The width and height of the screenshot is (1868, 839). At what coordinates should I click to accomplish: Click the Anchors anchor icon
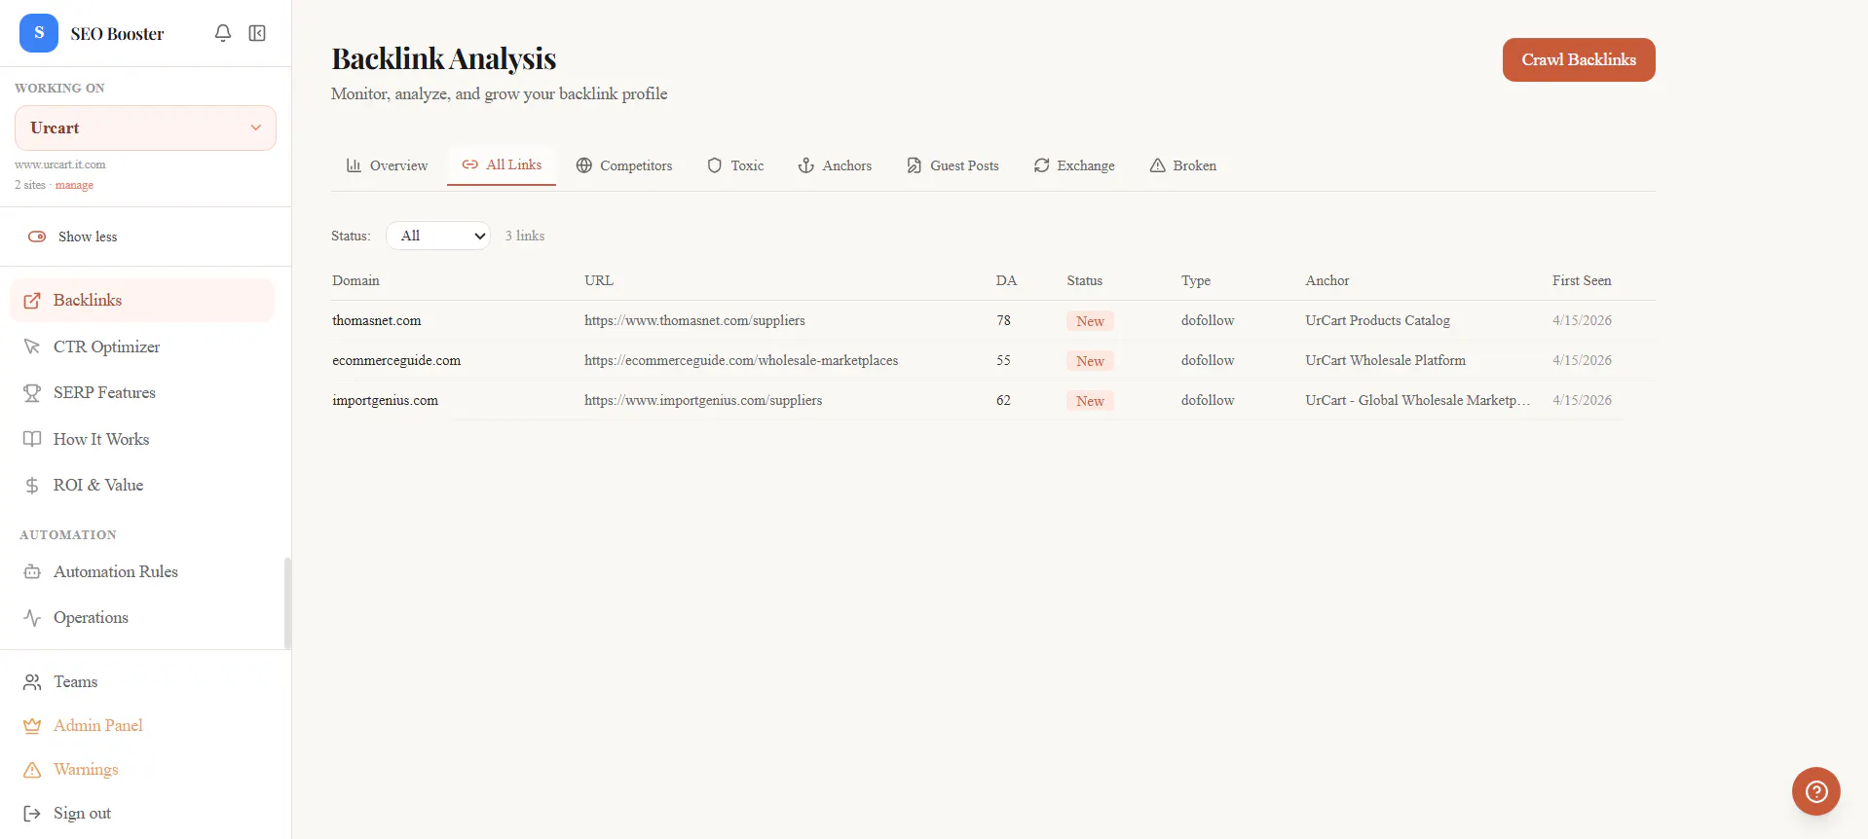(x=806, y=165)
